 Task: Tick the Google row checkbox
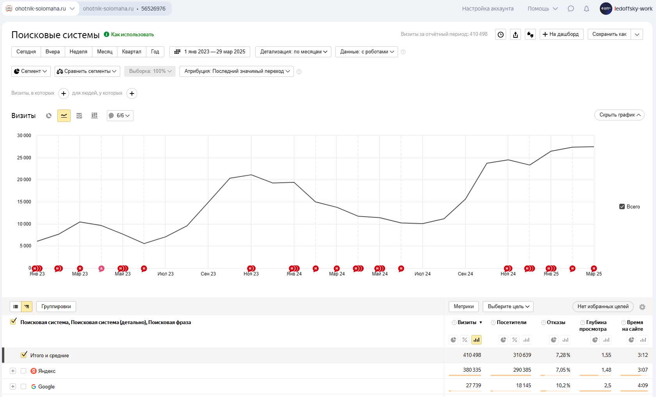[x=23, y=386]
